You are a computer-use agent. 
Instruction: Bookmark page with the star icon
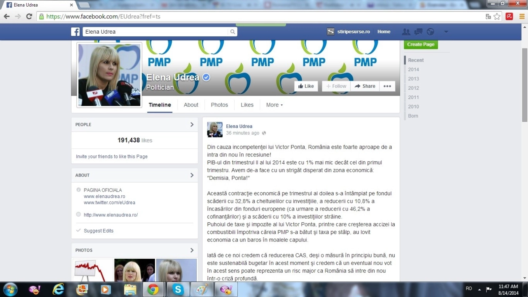(x=497, y=16)
